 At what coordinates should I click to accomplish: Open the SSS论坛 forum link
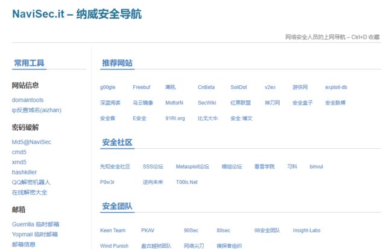(153, 167)
